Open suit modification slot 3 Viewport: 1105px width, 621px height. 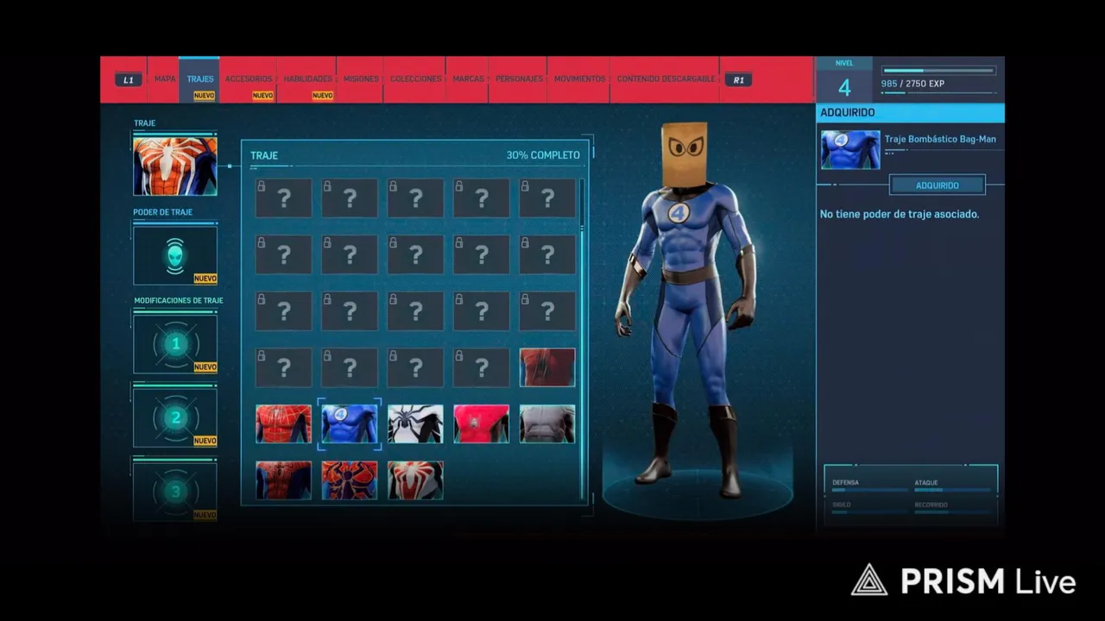pyautogui.click(x=175, y=491)
